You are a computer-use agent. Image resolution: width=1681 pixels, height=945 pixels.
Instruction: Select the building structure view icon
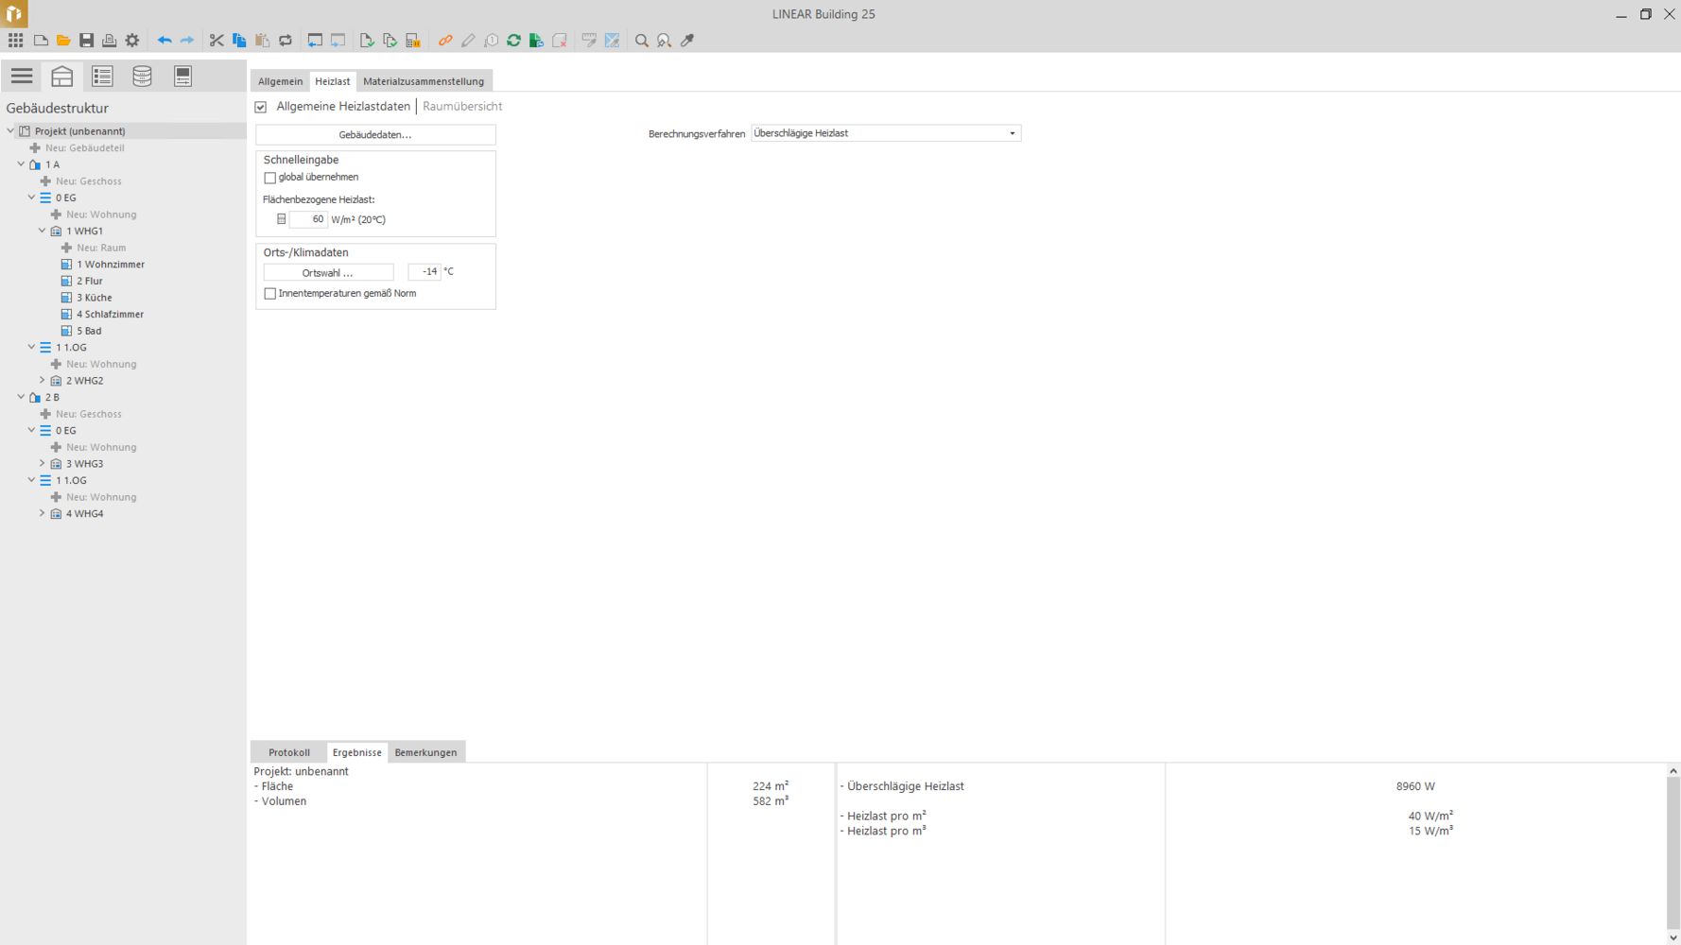click(x=62, y=77)
